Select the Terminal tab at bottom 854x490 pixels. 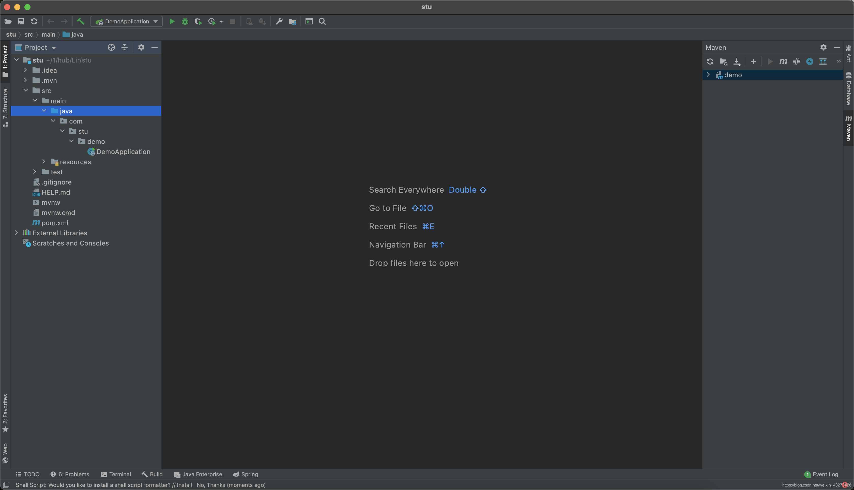click(x=116, y=474)
